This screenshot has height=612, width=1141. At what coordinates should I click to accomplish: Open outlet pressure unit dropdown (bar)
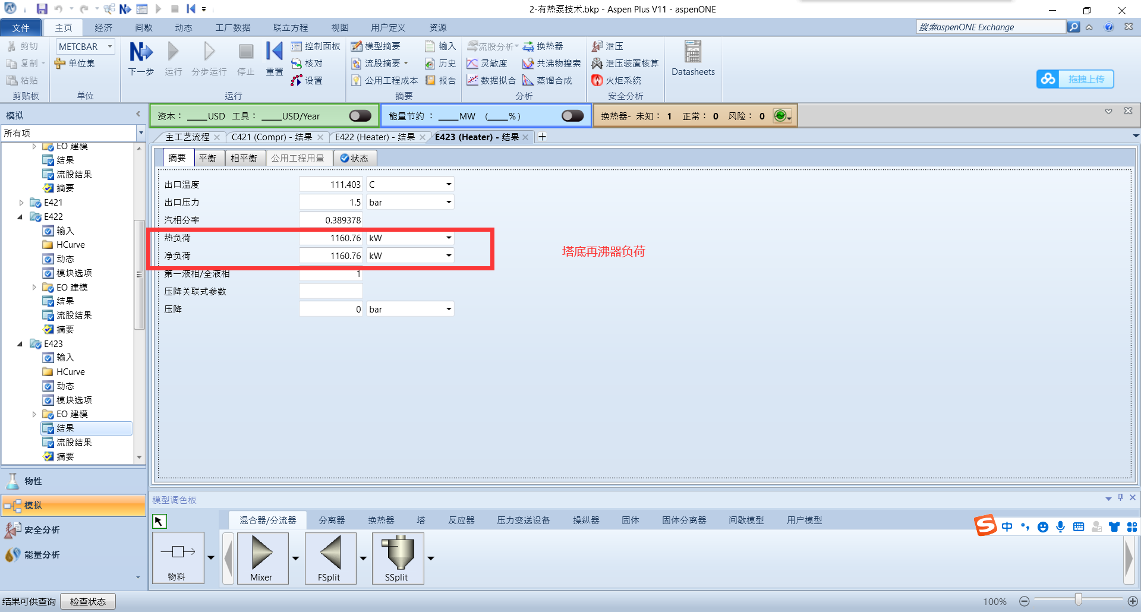pos(449,203)
